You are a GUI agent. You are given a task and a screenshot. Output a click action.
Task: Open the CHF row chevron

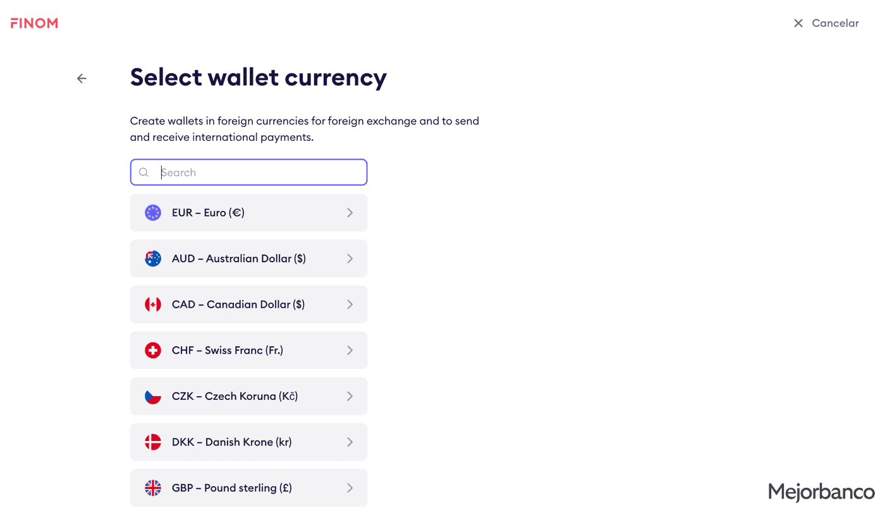click(350, 351)
